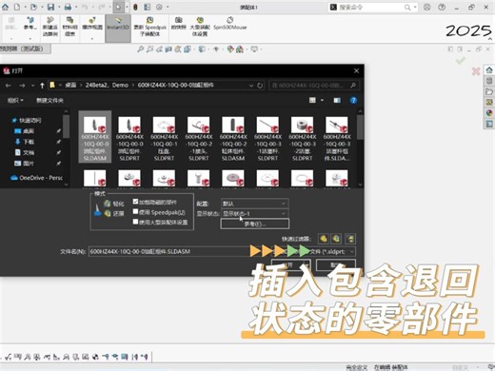This screenshot has height=371, width=495.
Task: Select the Lightweight mode option
Action: click(x=113, y=204)
